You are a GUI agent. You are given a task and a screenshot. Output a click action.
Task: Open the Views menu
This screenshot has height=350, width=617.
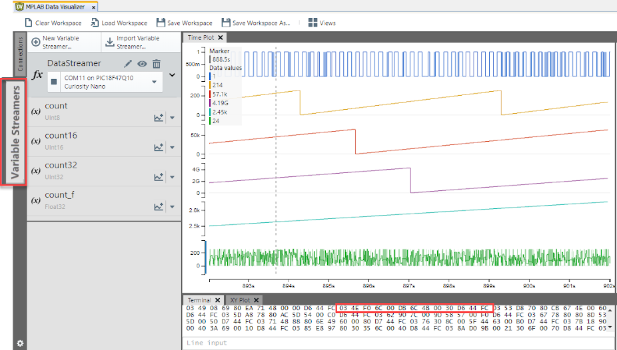(322, 23)
